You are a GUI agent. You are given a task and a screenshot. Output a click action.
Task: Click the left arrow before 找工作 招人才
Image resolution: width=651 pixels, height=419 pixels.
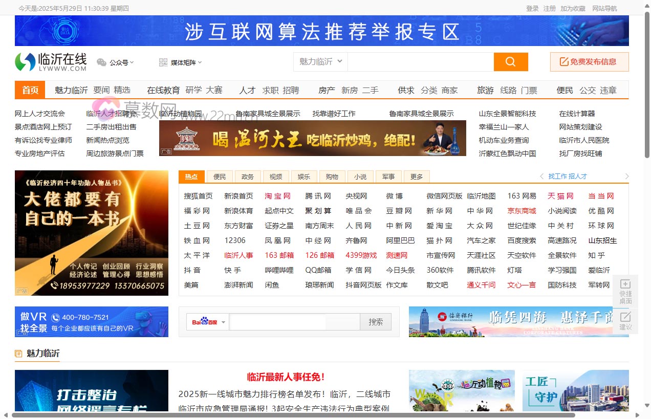[x=541, y=177]
